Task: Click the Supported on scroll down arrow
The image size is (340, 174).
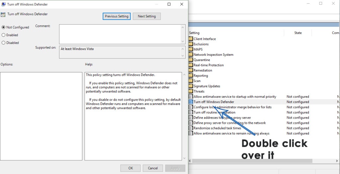Action: click(183, 56)
